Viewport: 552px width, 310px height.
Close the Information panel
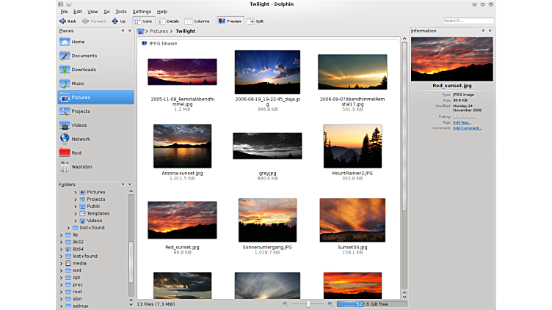tap(490, 31)
